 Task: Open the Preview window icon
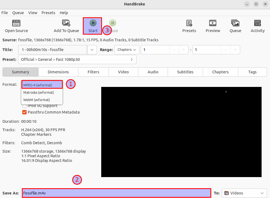pos(213,23)
